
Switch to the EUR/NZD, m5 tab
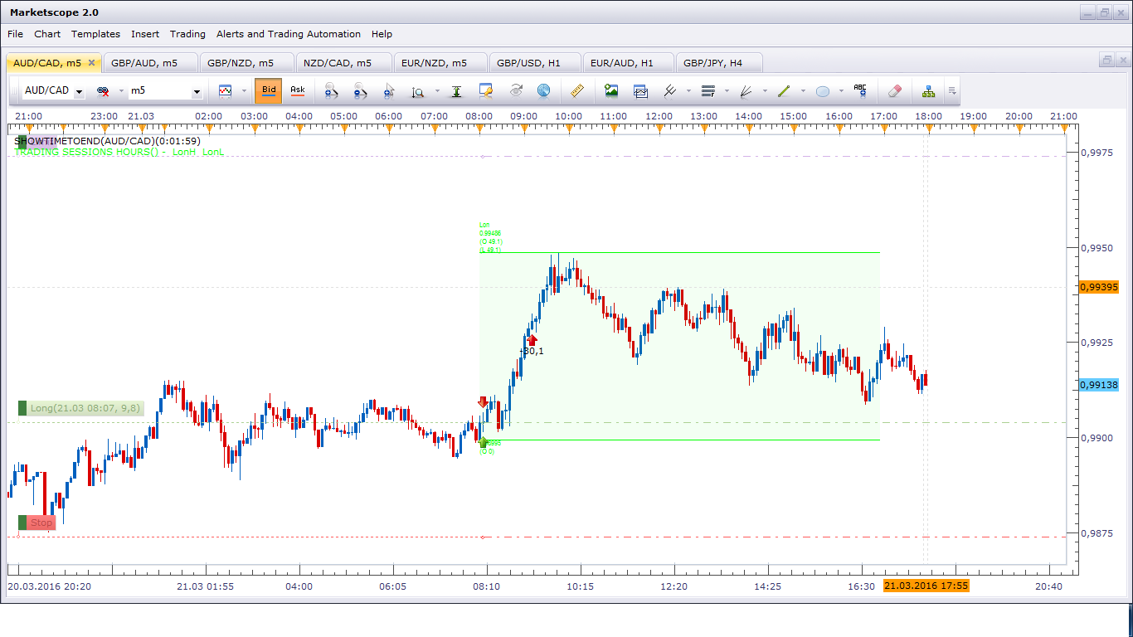click(440, 63)
